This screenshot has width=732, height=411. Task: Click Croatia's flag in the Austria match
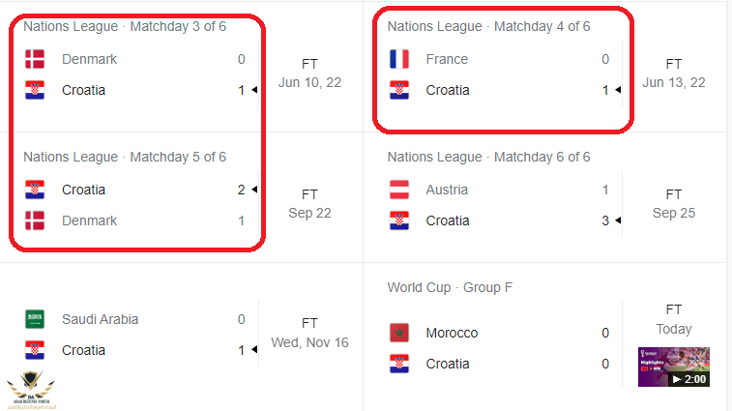click(x=398, y=220)
